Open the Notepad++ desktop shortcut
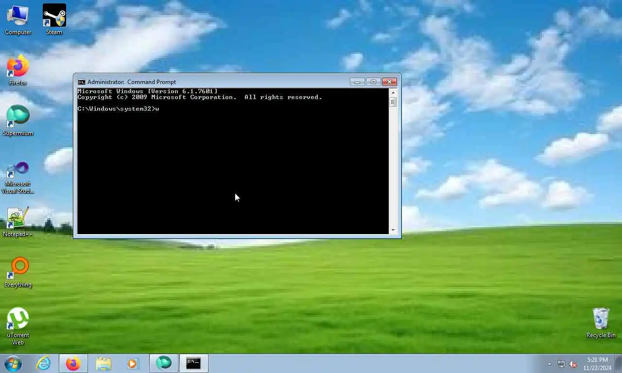 click(18, 222)
